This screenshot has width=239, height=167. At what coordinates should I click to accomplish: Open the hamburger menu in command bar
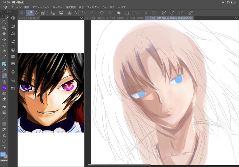coord(22,13)
